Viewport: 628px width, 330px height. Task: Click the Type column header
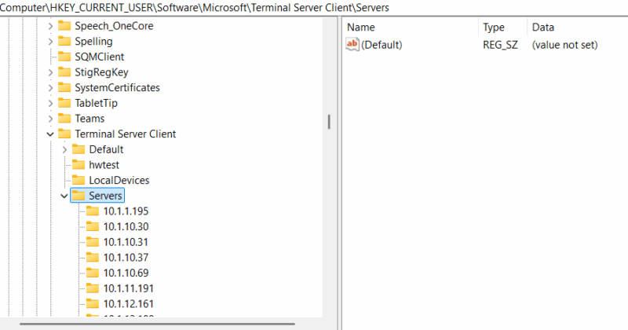coord(495,27)
